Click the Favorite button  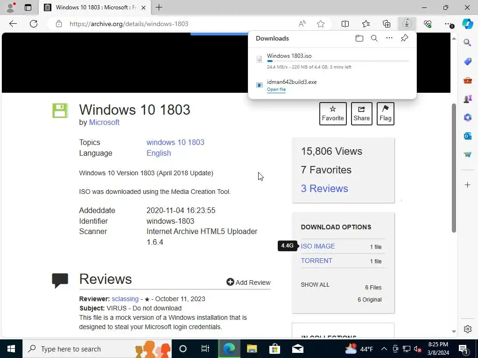click(x=332, y=114)
